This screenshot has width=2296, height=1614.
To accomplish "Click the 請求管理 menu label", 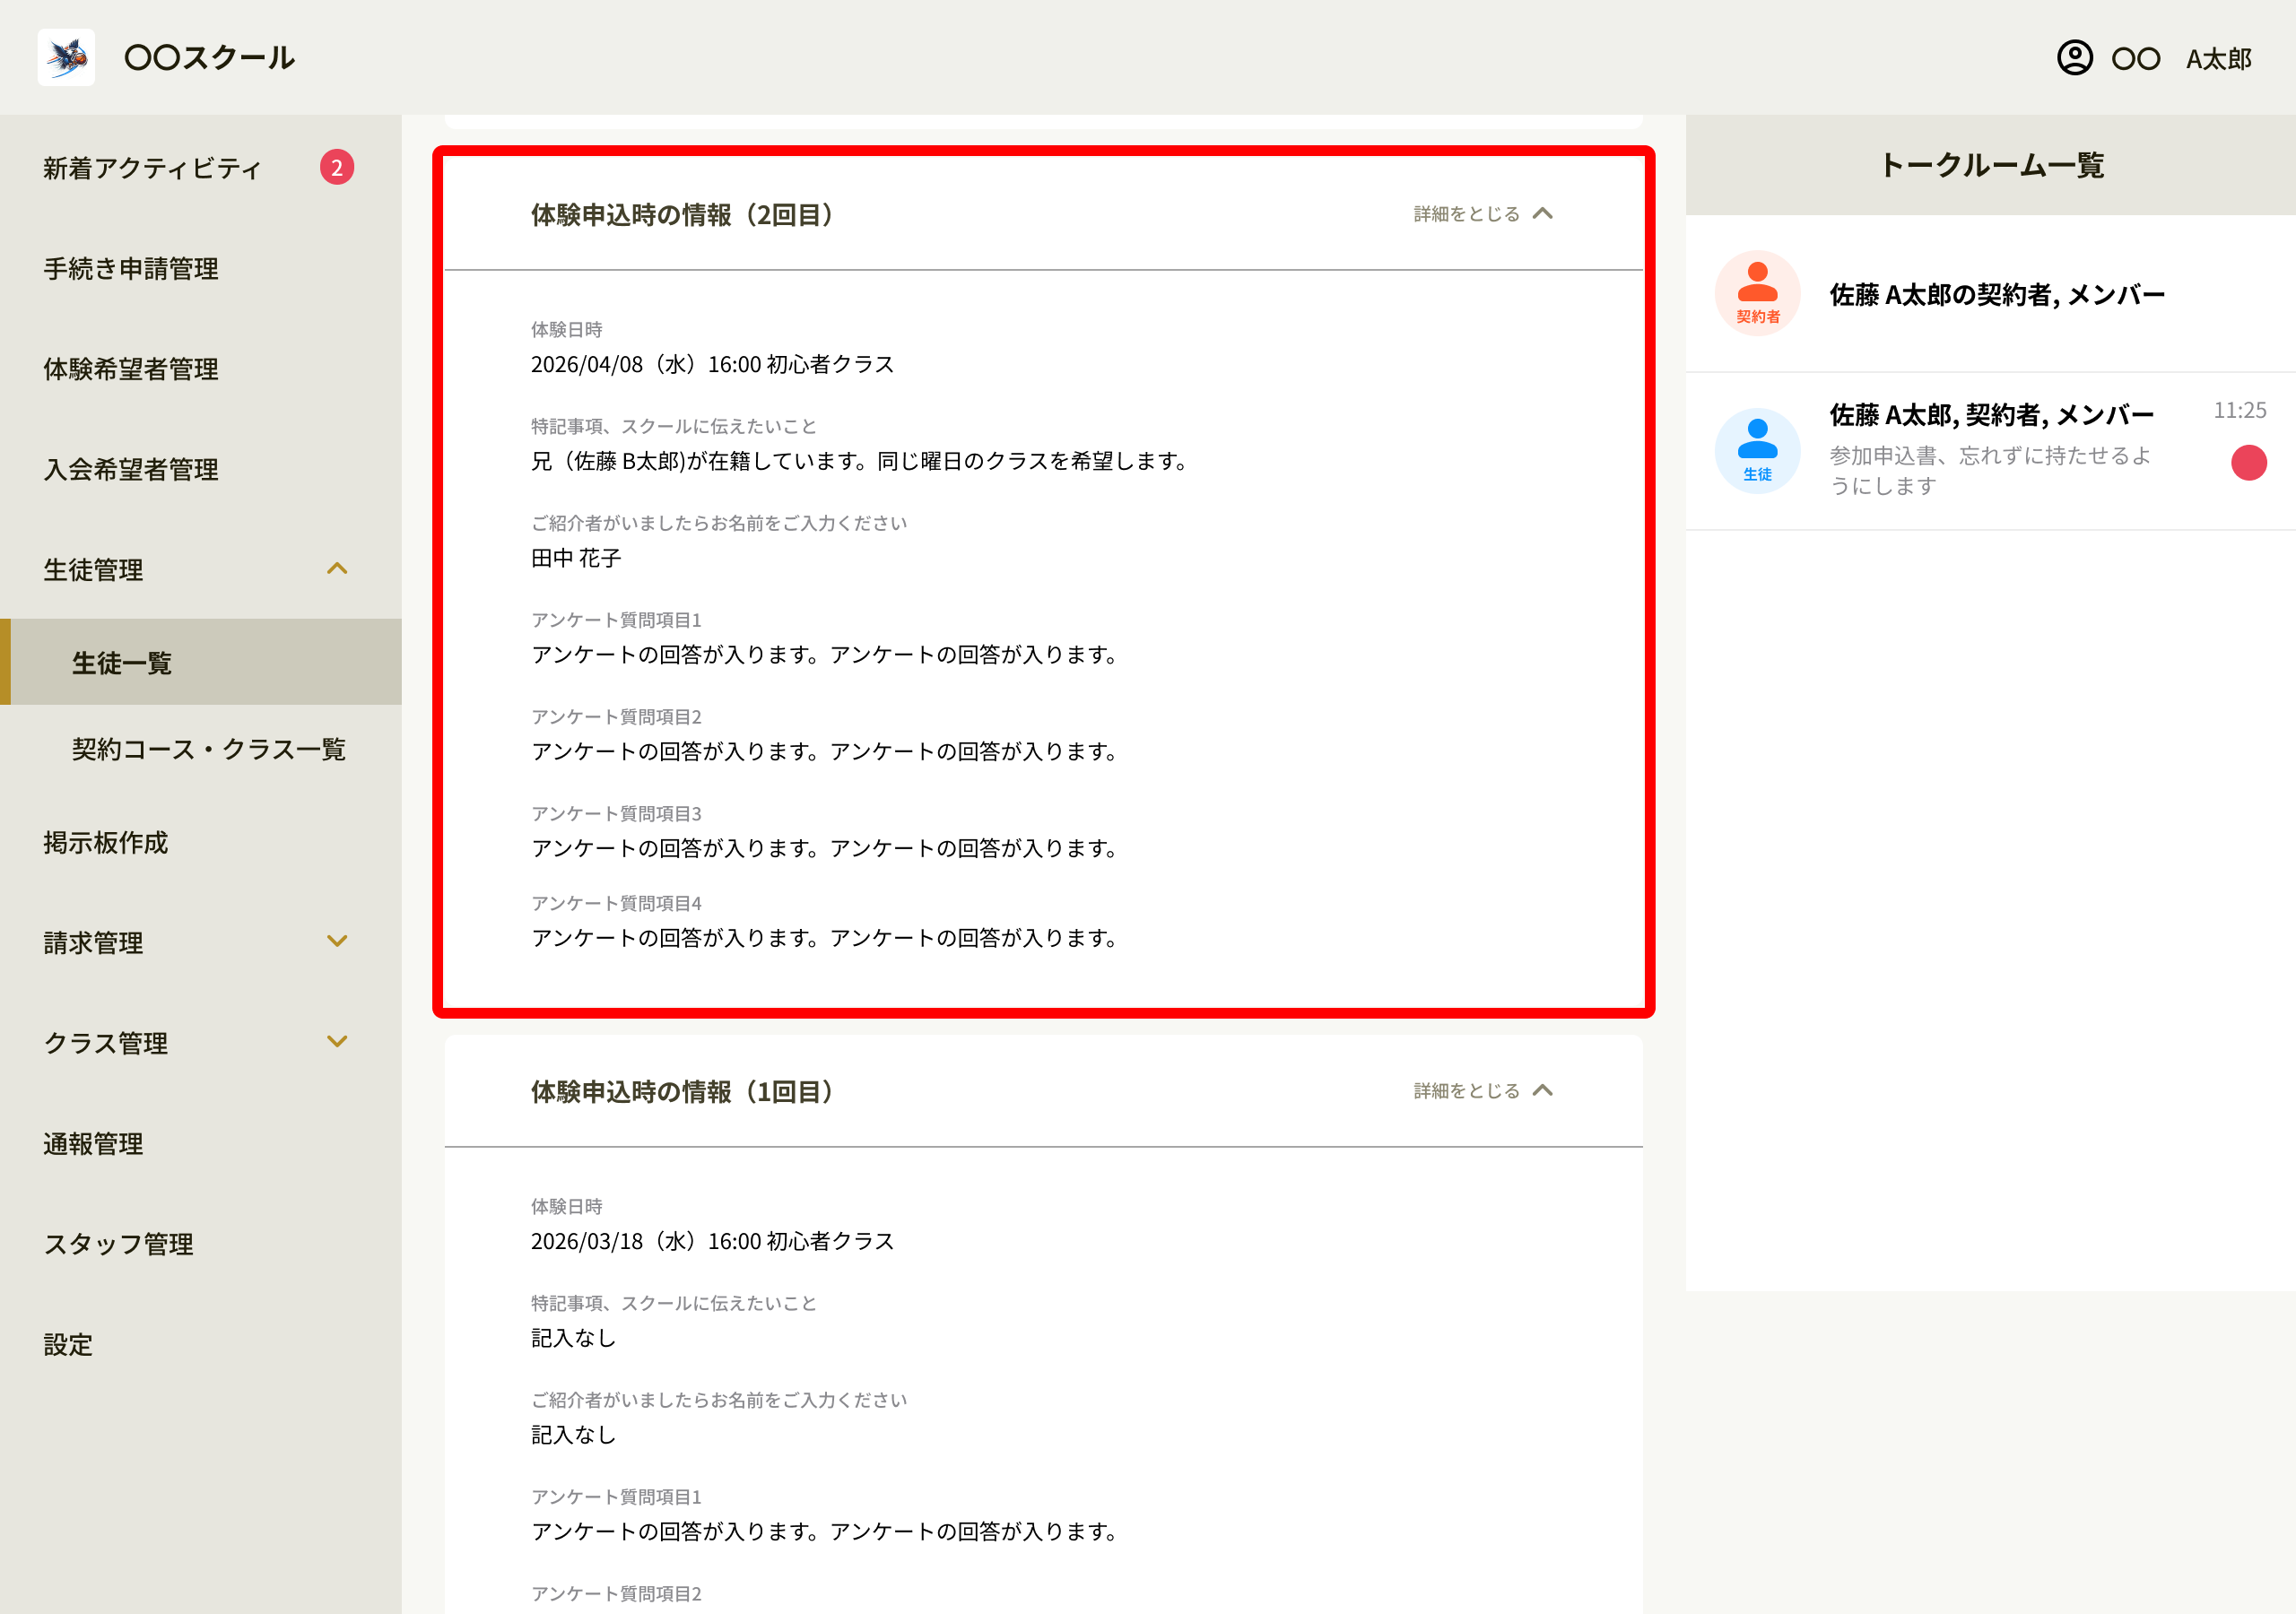I will click(x=93, y=943).
